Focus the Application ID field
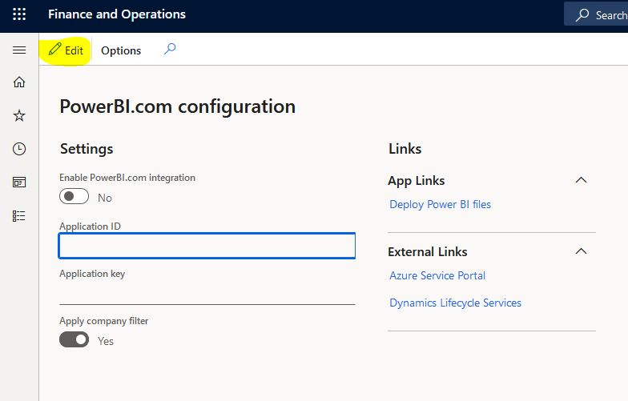This screenshot has width=628, height=401. click(207, 246)
